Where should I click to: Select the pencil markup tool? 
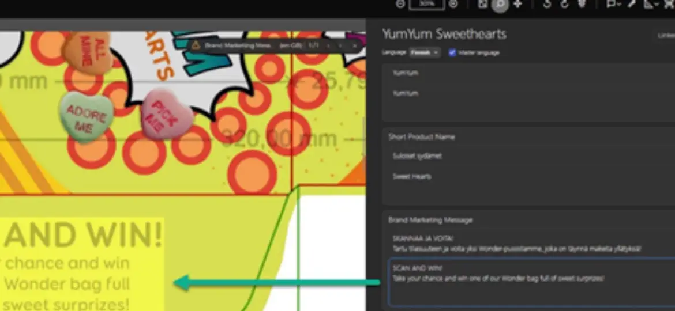tap(632, 4)
